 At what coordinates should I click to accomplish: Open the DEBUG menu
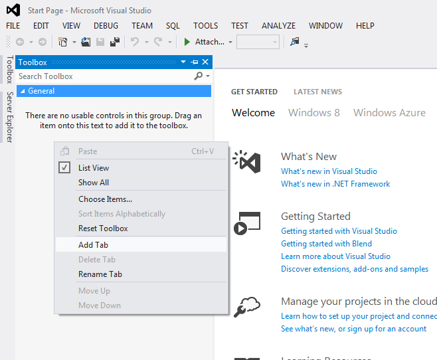[x=106, y=26]
